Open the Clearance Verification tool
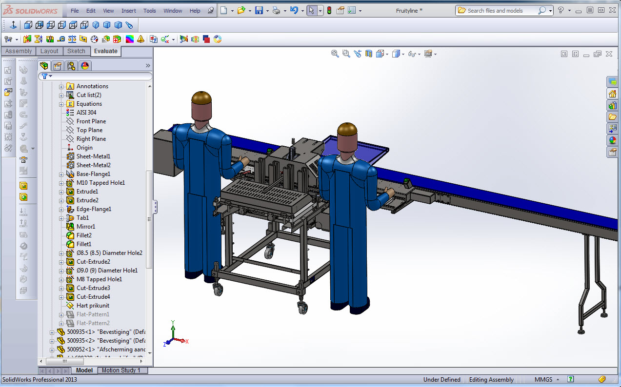Viewport: 621px width, 387px height. pos(39,39)
